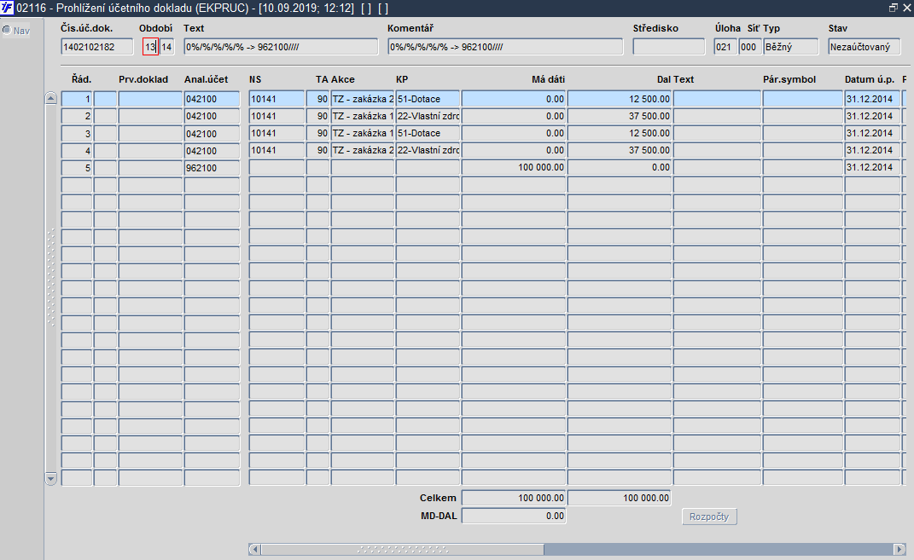Click the application logo icon in title bar
Viewport: 914px width, 560px height.
7,9
